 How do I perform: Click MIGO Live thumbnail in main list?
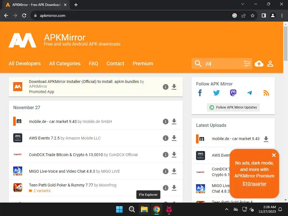pos(18,171)
